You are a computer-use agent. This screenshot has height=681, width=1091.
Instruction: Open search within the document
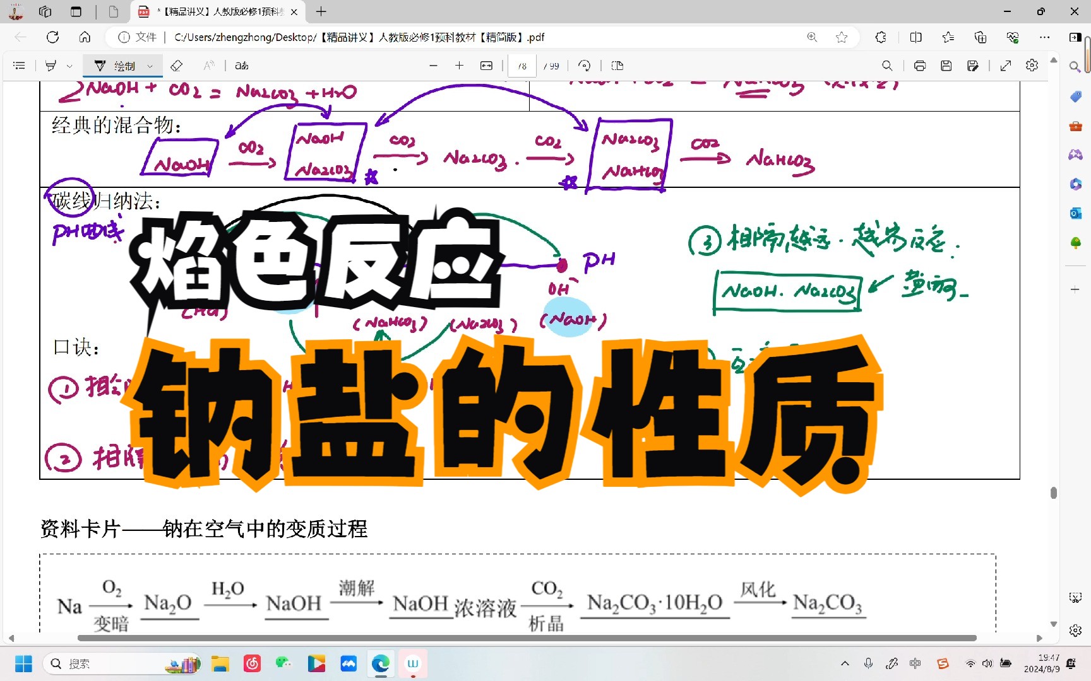click(x=887, y=66)
